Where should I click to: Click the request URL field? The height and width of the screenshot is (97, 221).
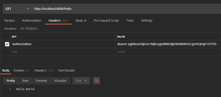(126, 9)
